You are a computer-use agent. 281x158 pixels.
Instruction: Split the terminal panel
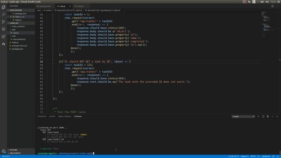click(x=263, y=116)
